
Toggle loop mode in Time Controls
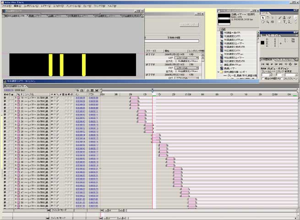coord(290,64)
